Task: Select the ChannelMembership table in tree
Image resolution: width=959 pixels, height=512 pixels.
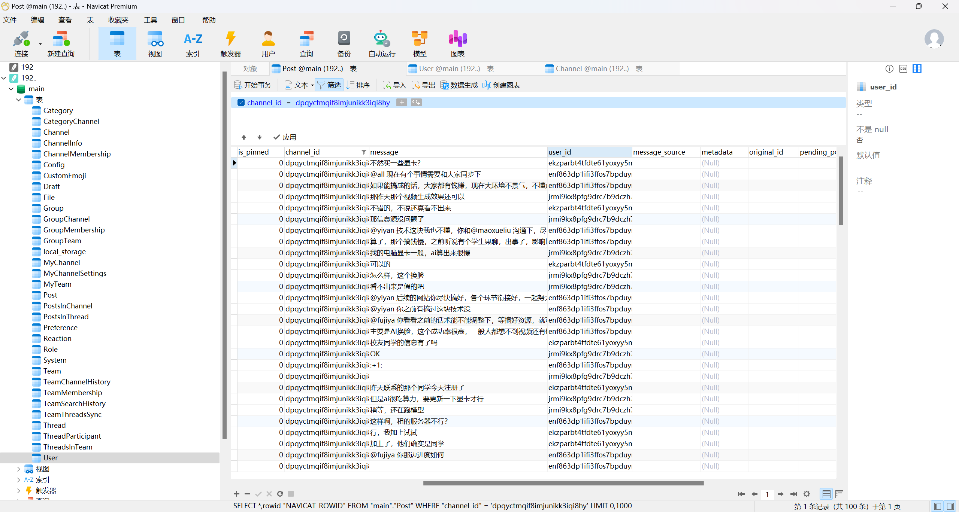Action: pyautogui.click(x=77, y=154)
